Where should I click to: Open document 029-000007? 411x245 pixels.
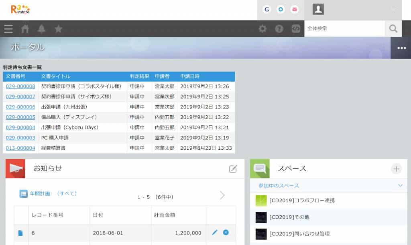coord(20,97)
